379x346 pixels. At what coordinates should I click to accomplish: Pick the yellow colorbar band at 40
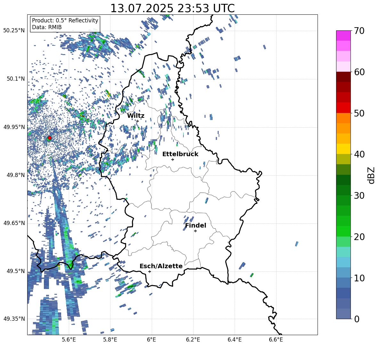343,149
